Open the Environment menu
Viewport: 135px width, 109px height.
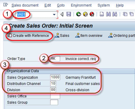point(81,5)
